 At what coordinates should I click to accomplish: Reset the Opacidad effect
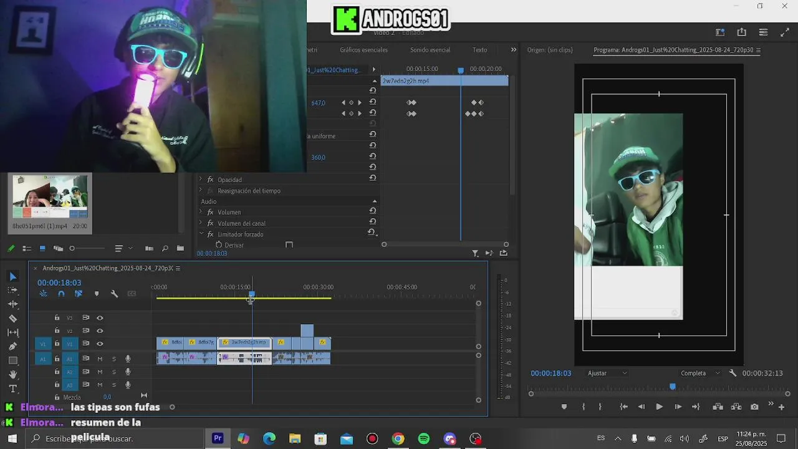click(x=372, y=178)
